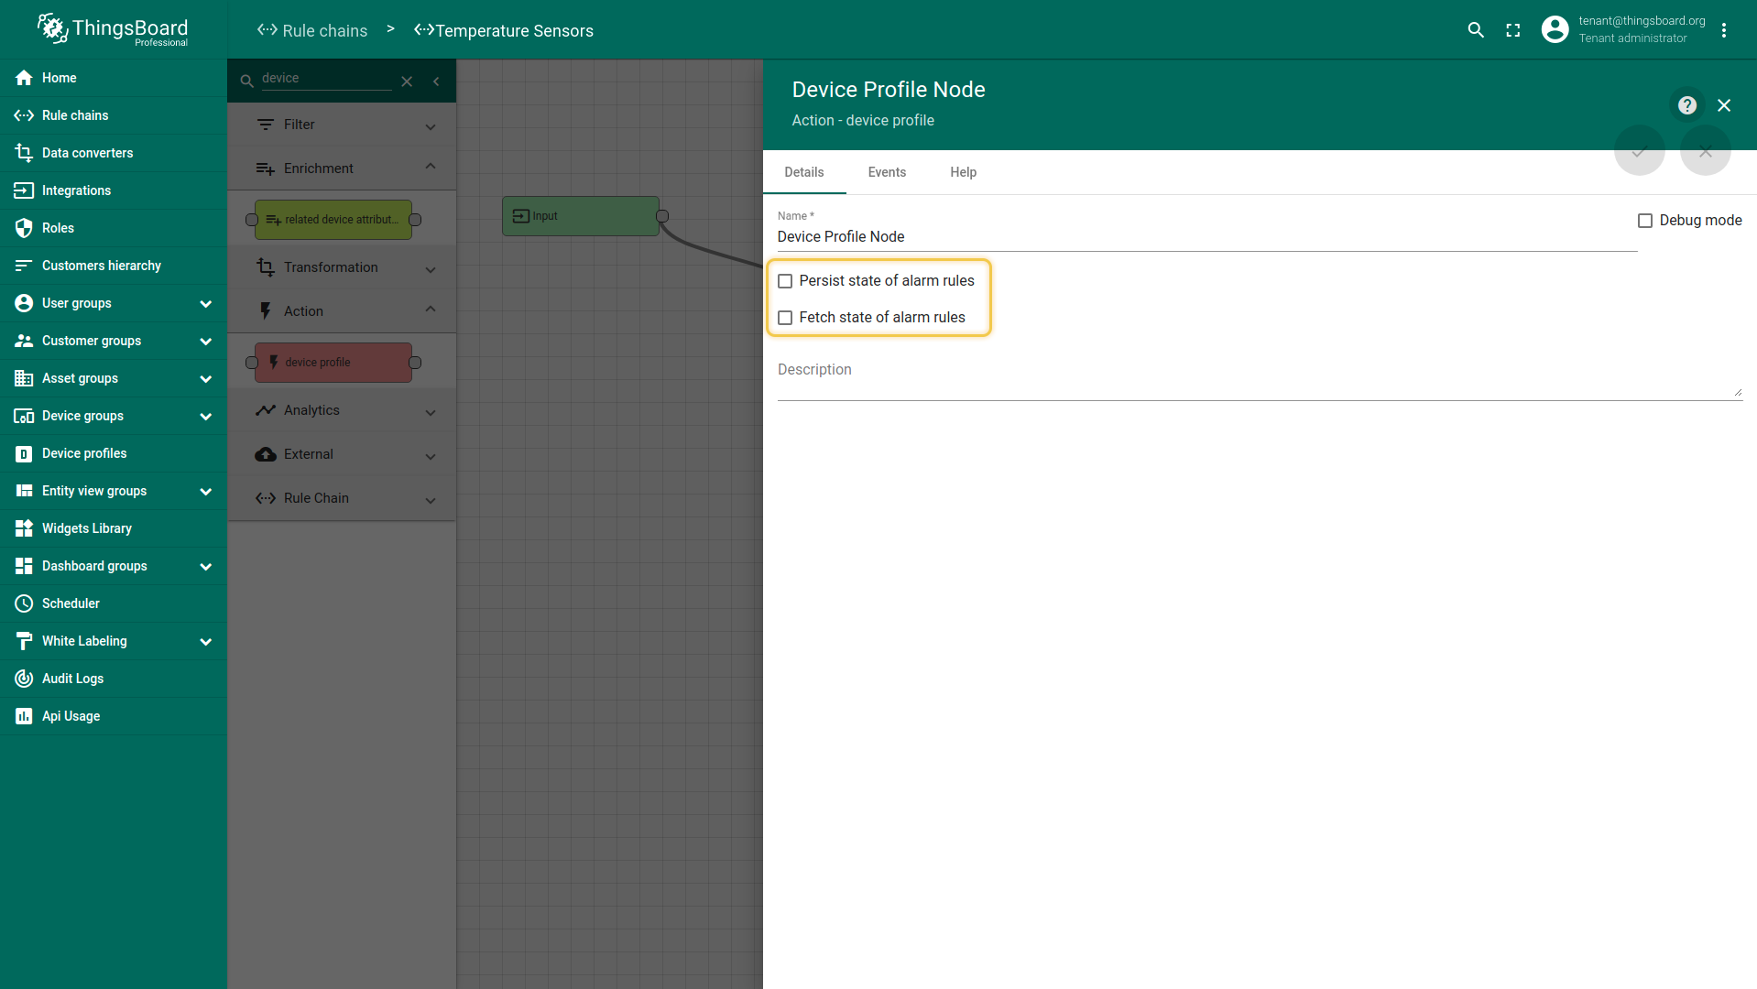Collapse the Enrichment node category
Image resolution: width=1757 pixels, height=989 pixels.
pos(342,168)
